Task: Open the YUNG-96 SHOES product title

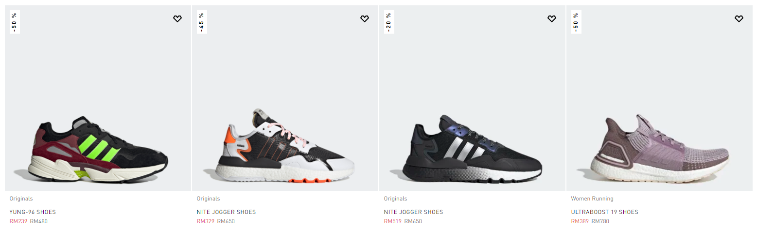Action: [x=33, y=212]
